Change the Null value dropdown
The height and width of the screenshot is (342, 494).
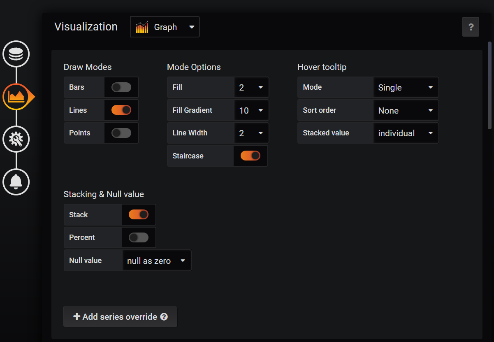tap(157, 261)
